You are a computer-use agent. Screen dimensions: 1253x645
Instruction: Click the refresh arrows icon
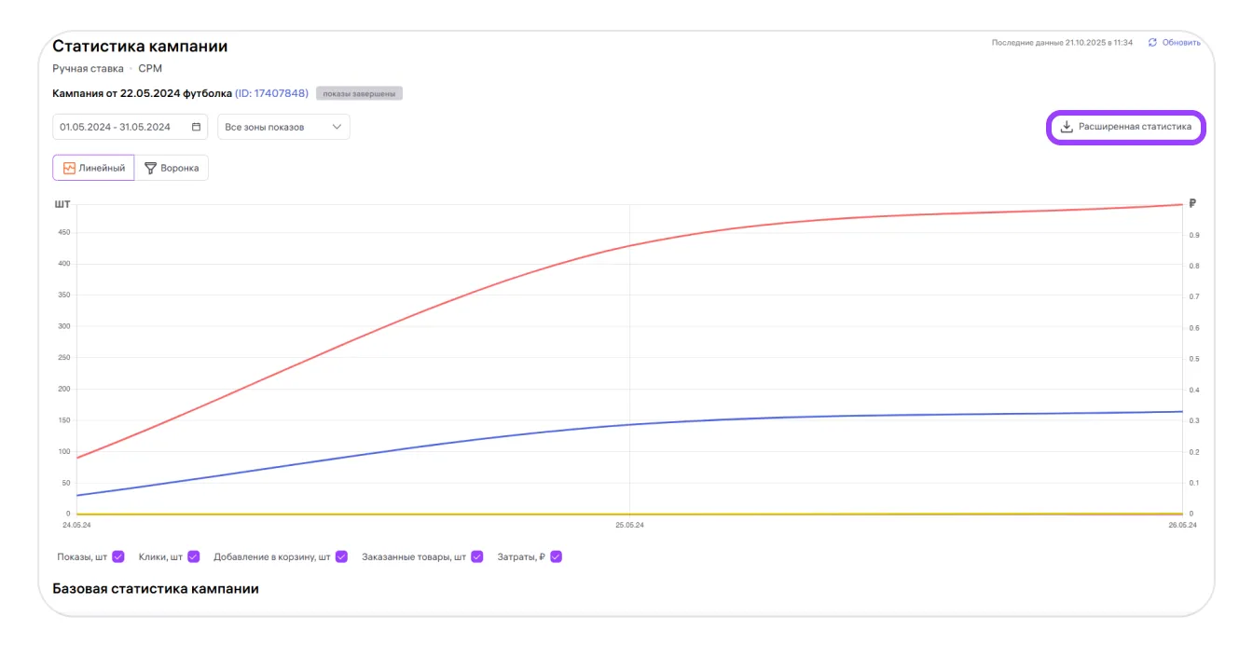(x=1152, y=43)
